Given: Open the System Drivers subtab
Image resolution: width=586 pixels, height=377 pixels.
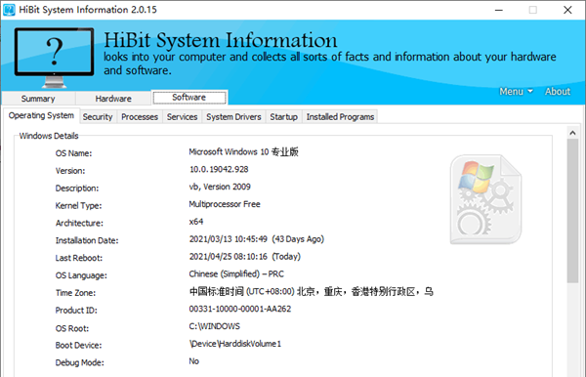Looking at the screenshot, I should click(233, 117).
